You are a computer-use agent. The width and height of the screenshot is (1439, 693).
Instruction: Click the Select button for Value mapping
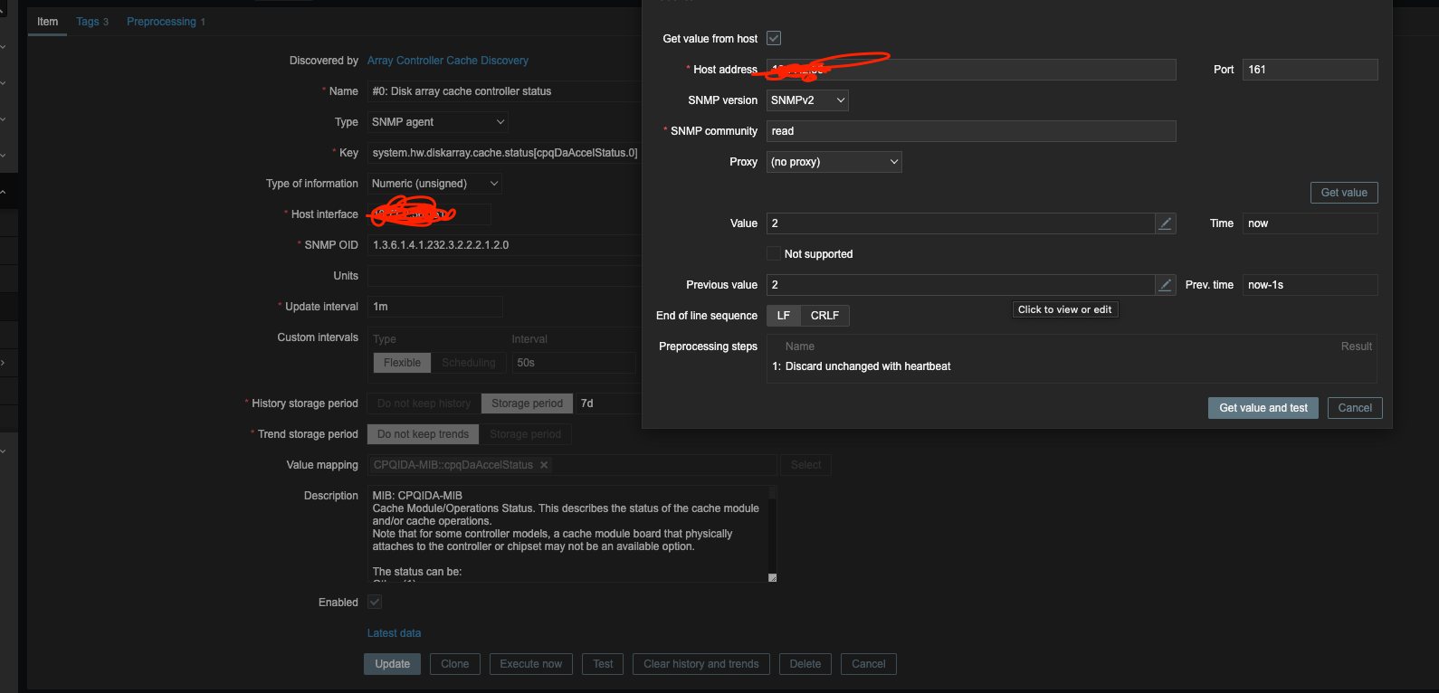coord(805,465)
